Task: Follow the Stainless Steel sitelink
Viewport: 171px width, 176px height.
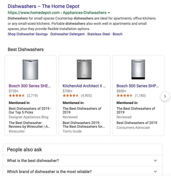Action: click(x=99, y=34)
